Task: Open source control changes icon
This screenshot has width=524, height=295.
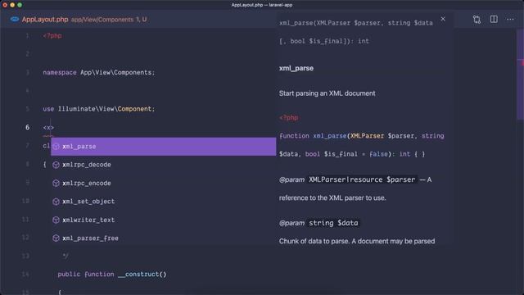Action: pyautogui.click(x=477, y=20)
